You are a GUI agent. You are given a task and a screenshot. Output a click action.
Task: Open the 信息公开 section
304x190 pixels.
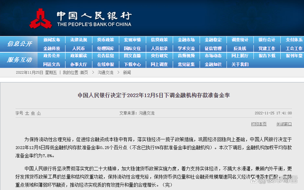pos(19,44)
